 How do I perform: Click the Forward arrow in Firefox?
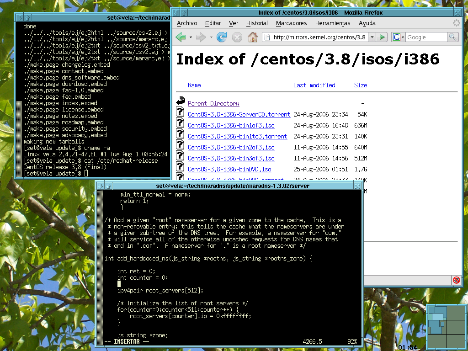[x=201, y=37]
